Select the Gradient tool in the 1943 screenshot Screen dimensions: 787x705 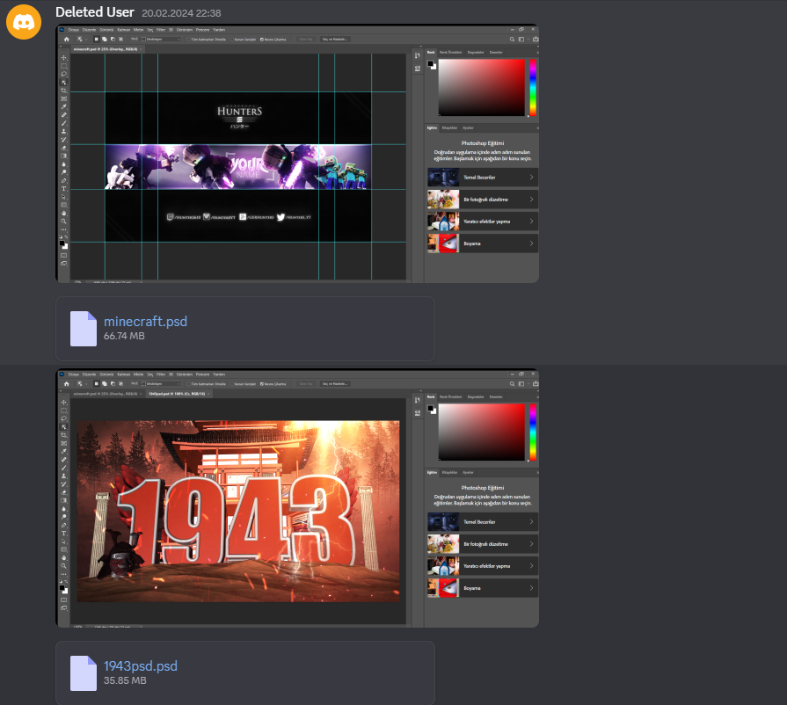63,501
